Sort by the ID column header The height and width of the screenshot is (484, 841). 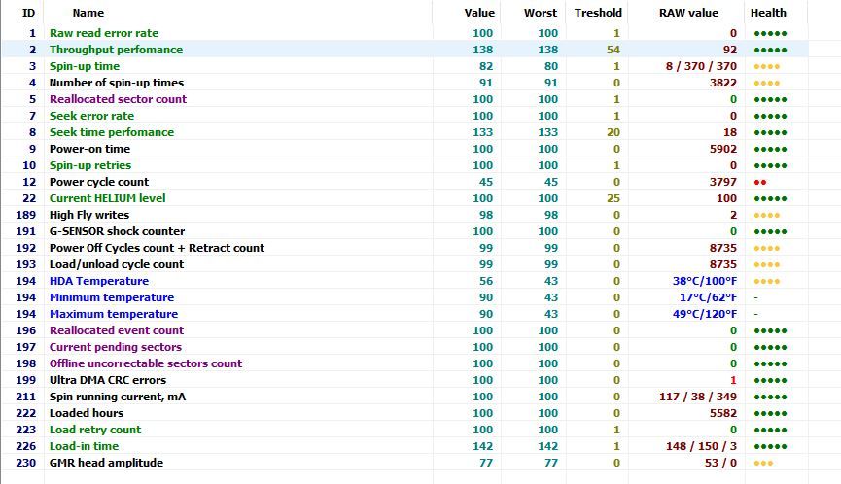click(28, 13)
